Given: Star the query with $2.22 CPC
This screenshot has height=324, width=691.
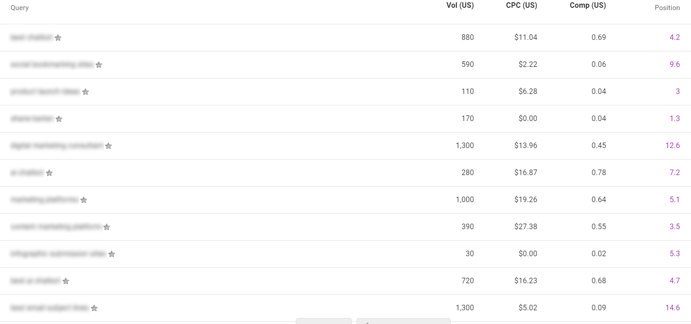Looking at the screenshot, I should [x=99, y=65].
